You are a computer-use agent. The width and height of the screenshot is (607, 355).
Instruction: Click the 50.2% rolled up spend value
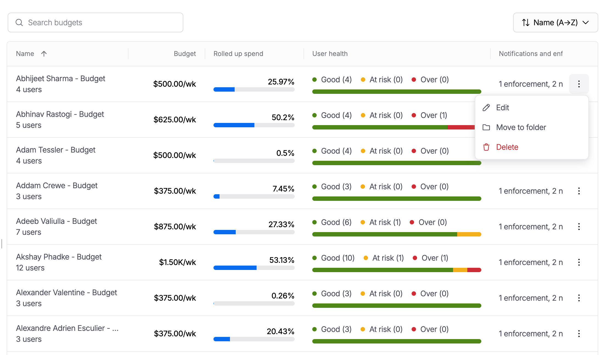(x=283, y=117)
